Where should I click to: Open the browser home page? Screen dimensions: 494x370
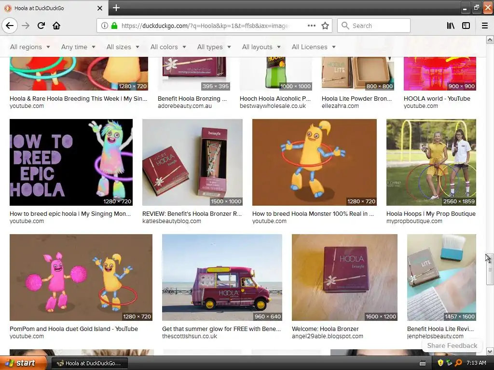(56, 26)
